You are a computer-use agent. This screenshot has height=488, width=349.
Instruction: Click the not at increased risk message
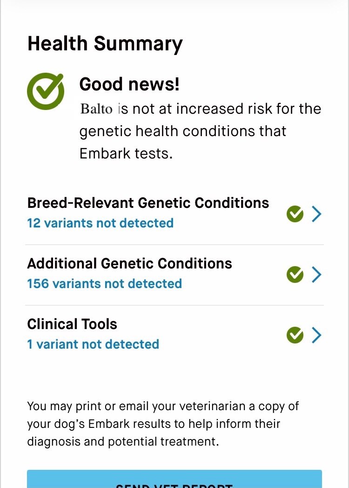coord(201,131)
